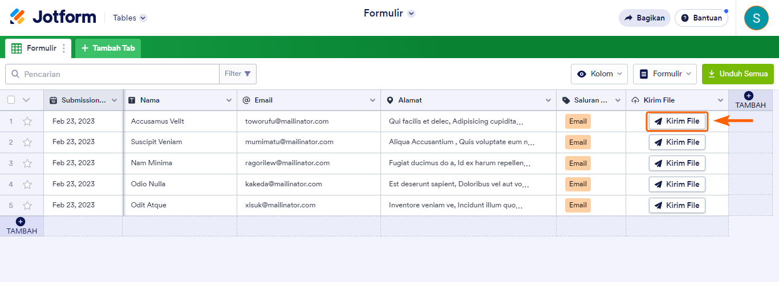Expand the Tables product dropdown
Image resolution: width=779 pixels, height=282 pixels.
tap(143, 18)
